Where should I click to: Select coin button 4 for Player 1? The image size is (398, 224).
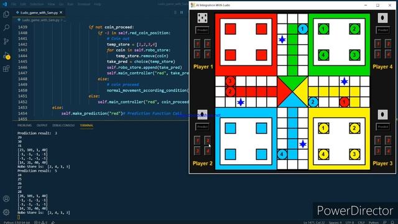pos(207,54)
